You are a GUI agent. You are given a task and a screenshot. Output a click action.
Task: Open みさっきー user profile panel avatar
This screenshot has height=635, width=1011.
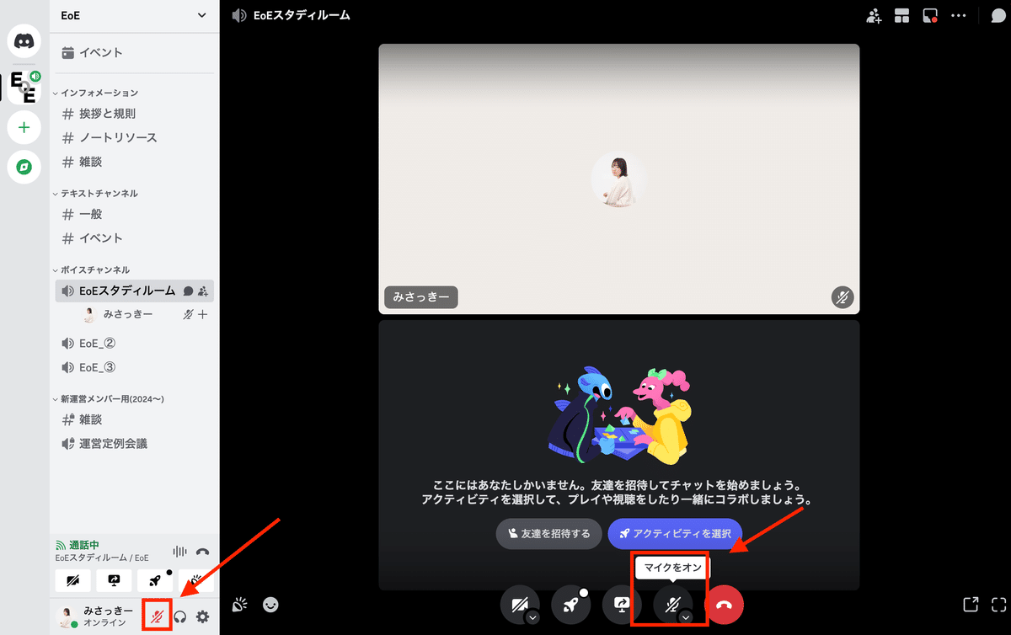tap(67, 616)
